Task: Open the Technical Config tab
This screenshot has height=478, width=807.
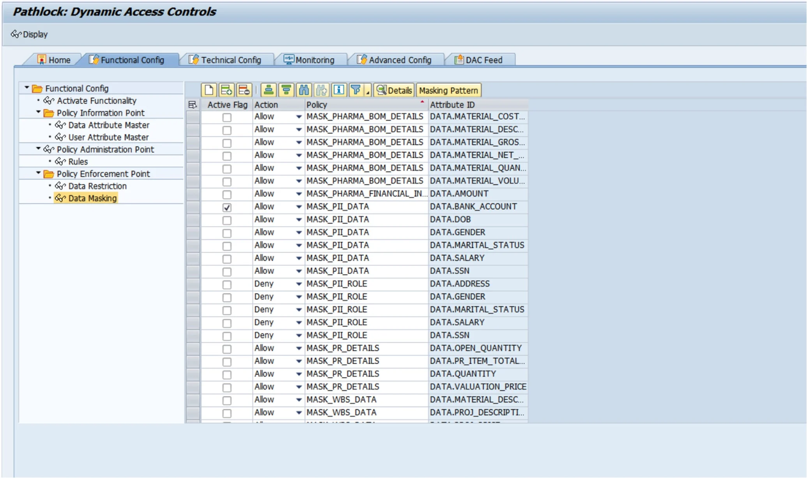Action: [225, 60]
